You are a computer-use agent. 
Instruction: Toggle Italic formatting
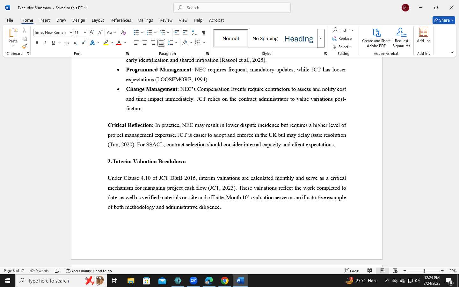pos(45,43)
